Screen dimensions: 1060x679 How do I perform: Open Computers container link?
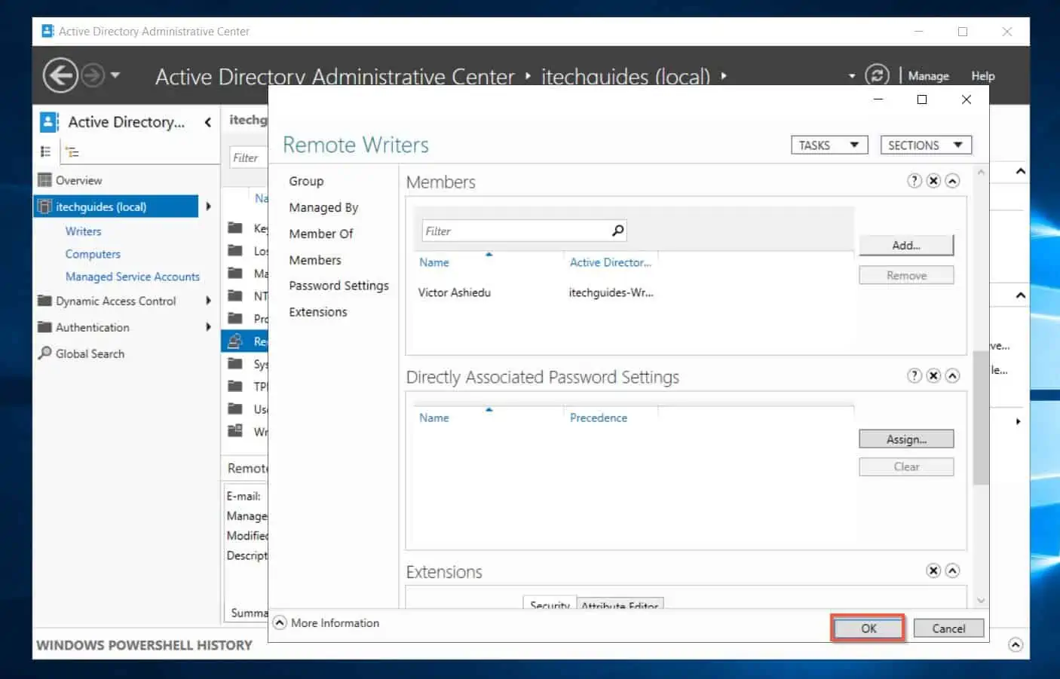point(93,254)
